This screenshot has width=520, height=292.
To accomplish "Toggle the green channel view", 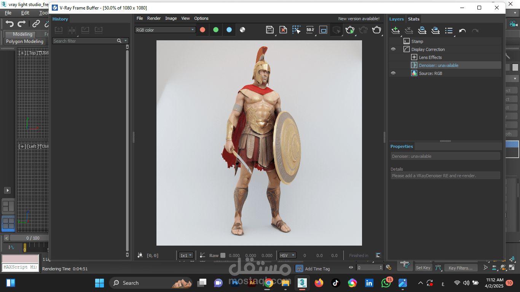I will pyautogui.click(x=216, y=30).
